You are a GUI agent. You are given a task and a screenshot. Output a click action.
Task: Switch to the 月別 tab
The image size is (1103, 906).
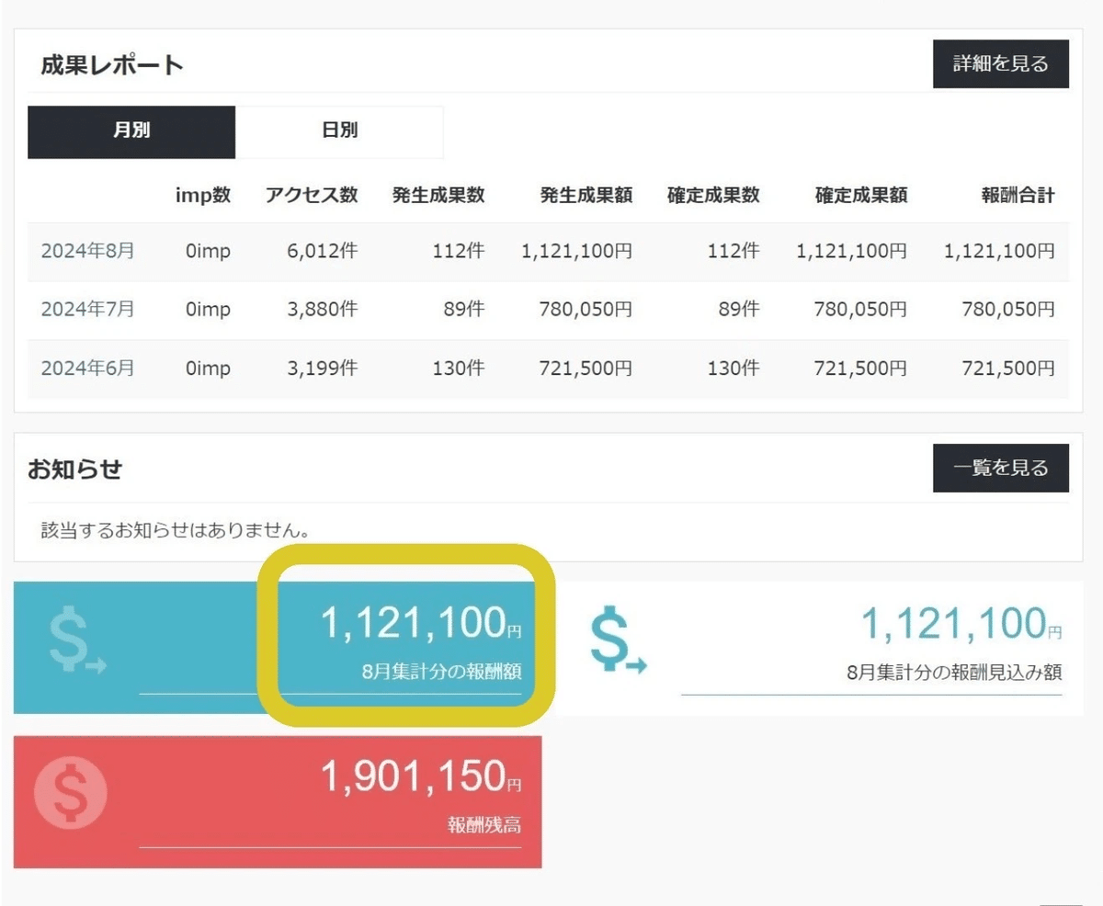tap(131, 131)
